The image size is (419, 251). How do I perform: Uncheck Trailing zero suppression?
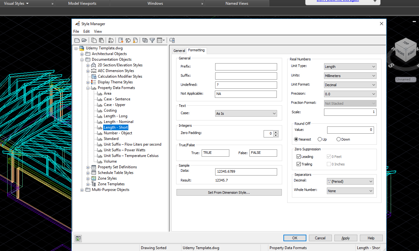coord(299,164)
